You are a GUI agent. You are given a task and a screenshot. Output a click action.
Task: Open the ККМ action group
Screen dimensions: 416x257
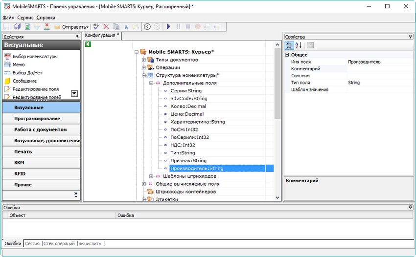click(x=42, y=163)
